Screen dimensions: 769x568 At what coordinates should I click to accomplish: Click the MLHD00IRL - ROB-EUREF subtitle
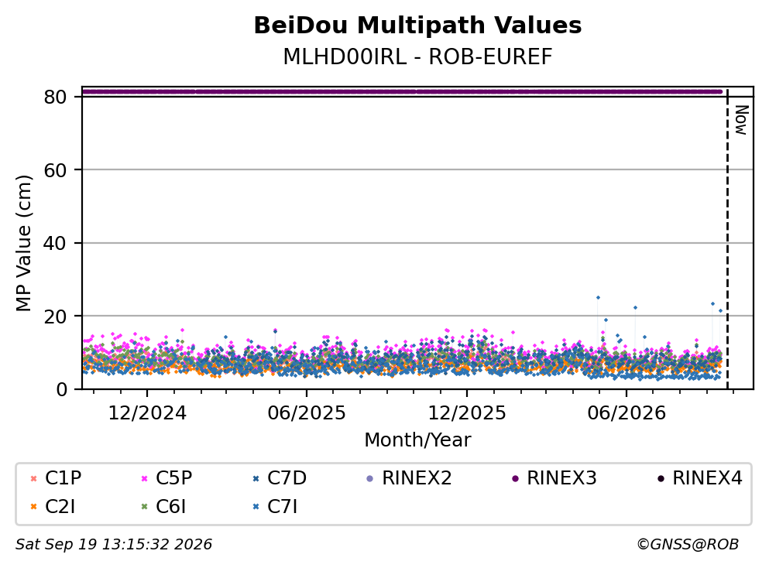[417, 56]
